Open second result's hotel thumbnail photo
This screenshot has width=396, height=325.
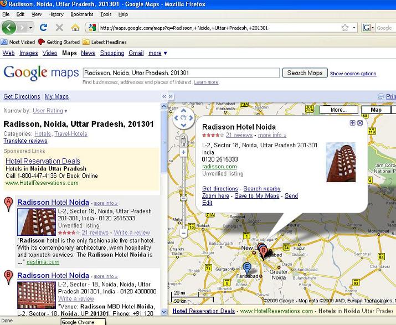pyautogui.click(x=37, y=295)
